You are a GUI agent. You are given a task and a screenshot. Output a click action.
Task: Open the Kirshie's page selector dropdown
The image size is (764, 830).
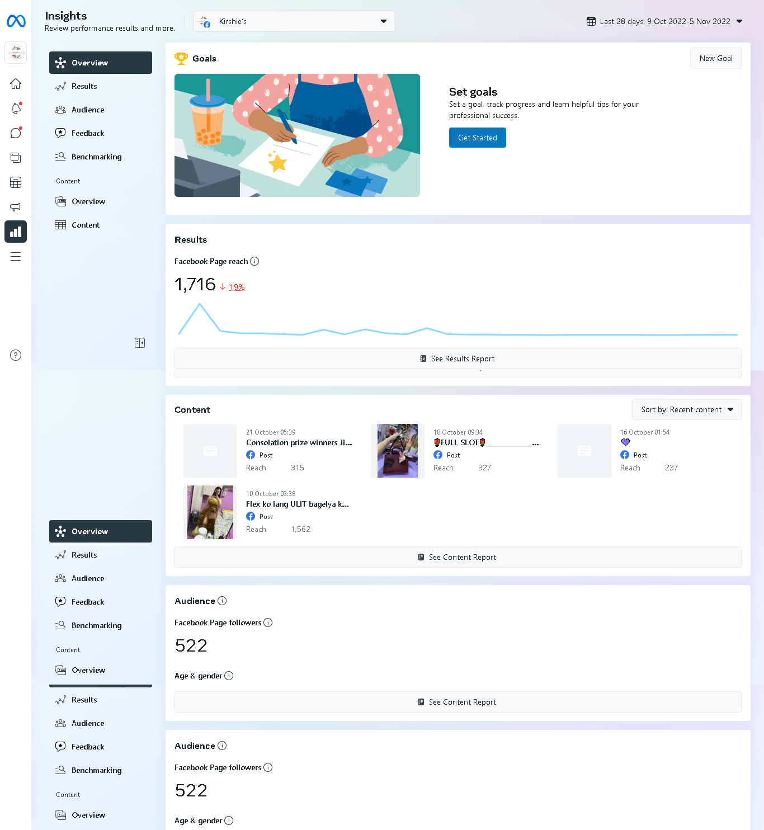pos(294,21)
